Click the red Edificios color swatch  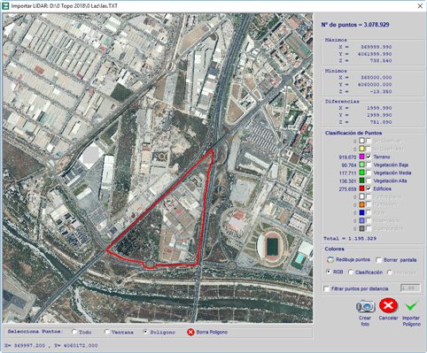point(361,188)
